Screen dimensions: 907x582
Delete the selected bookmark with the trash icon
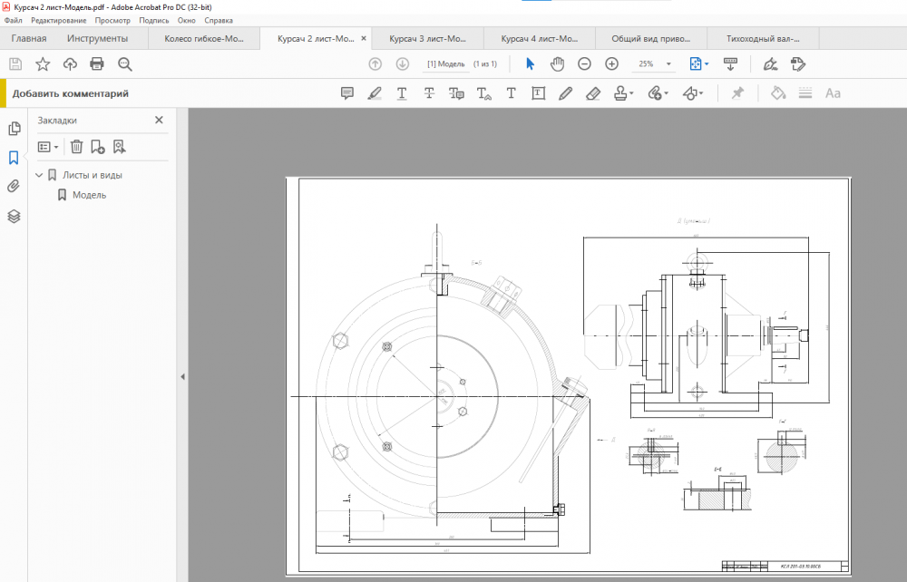point(77,147)
